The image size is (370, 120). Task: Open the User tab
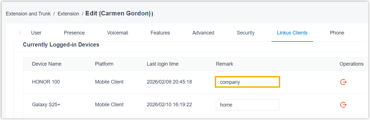36,33
